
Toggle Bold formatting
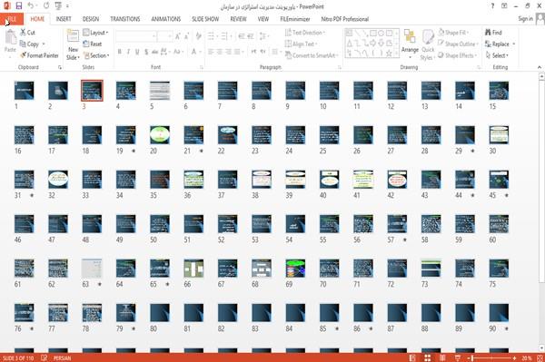tap(120, 52)
